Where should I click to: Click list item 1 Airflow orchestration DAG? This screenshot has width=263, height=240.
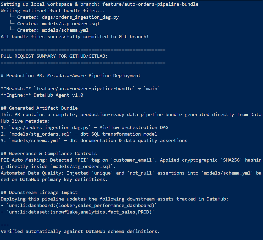click(x=85, y=128)
